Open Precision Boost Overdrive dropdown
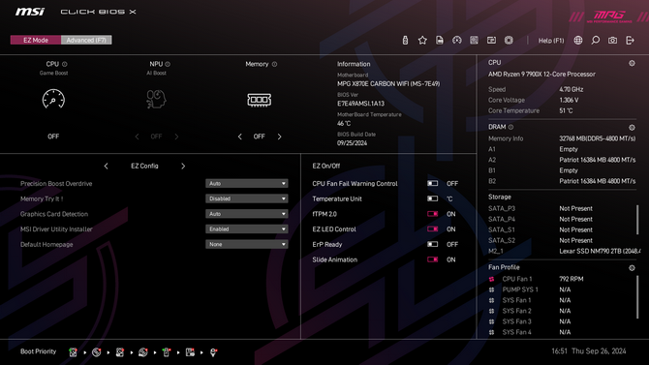Screen dimensions: 649x365 [x=247, y=183]
